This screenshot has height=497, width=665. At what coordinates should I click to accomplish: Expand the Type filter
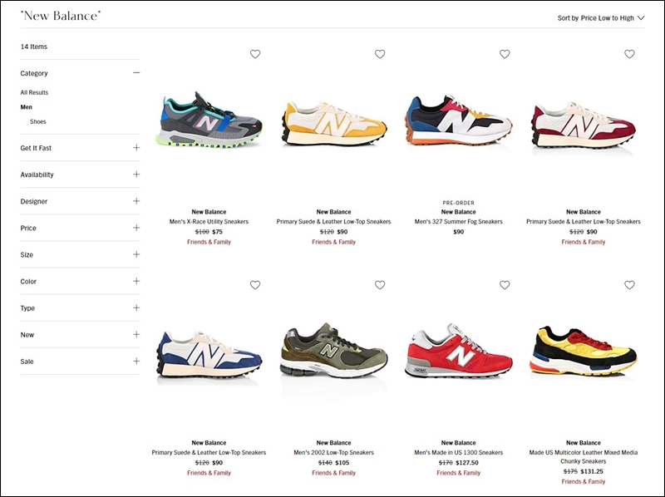pos(136,308)
